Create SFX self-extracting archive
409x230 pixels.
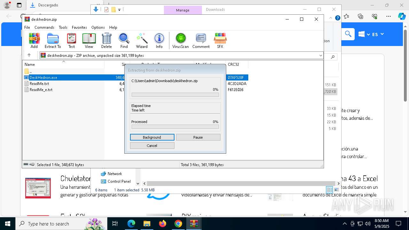tap(220, 41)
